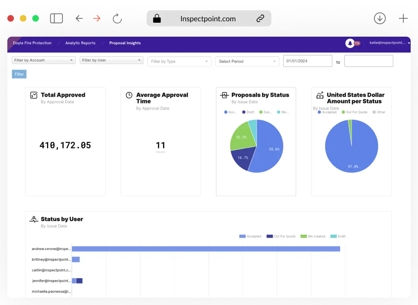Image resolution: width=418 pixels, height=305 pixels.
Task: Click the empty end date field
Action: click(368, 61)
